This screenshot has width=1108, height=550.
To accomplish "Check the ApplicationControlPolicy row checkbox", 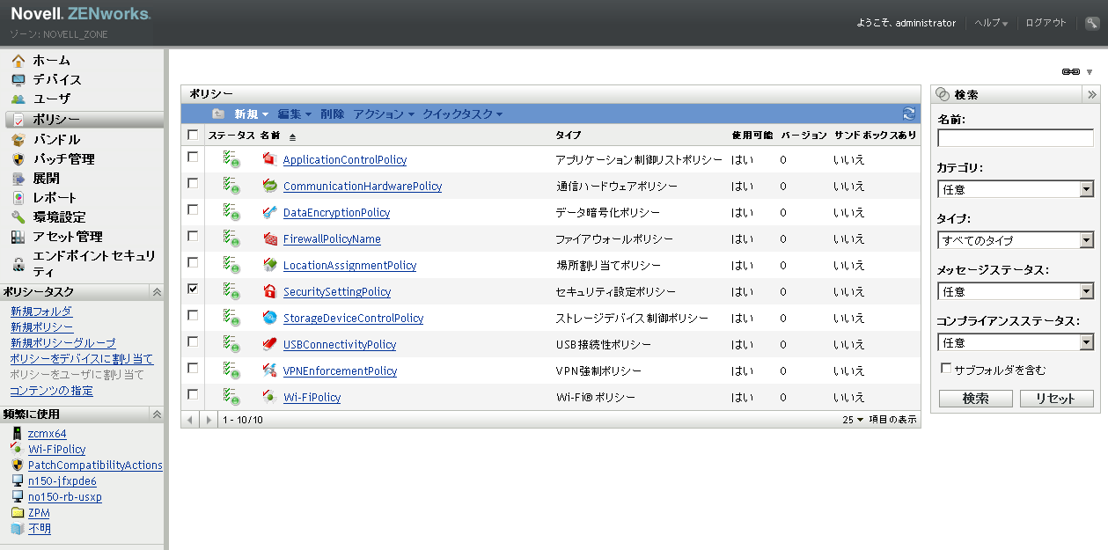I will (194, 157).
